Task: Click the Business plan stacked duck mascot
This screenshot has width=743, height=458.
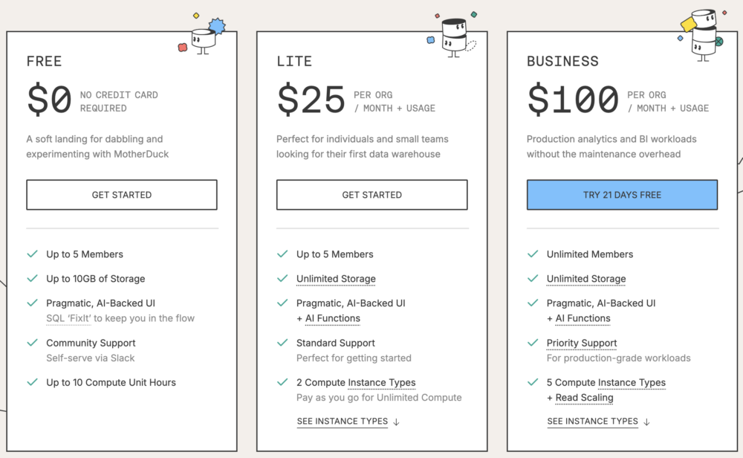Action: pyautogui.click(x=701, y=36)
